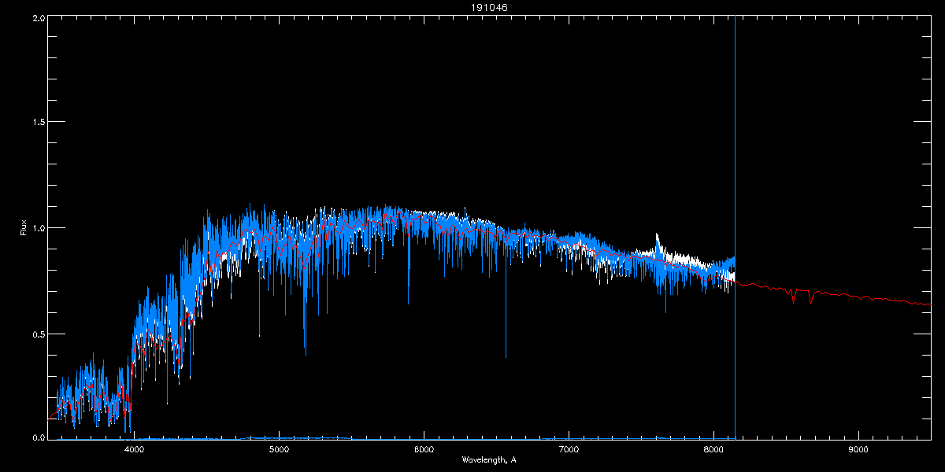Click the 8000 x-axis tick label
The image size is (945, 472).
click(x=713, y=450)
